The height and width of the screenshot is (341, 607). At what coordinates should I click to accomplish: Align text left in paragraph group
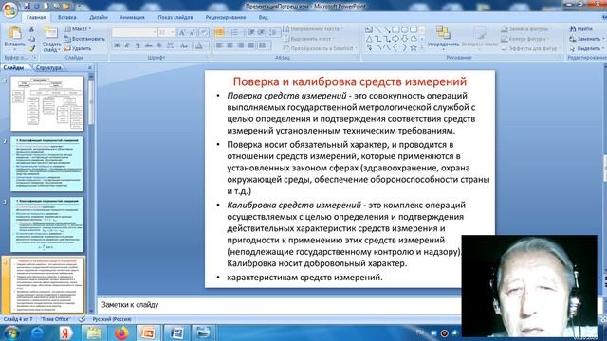click(219, 45)
